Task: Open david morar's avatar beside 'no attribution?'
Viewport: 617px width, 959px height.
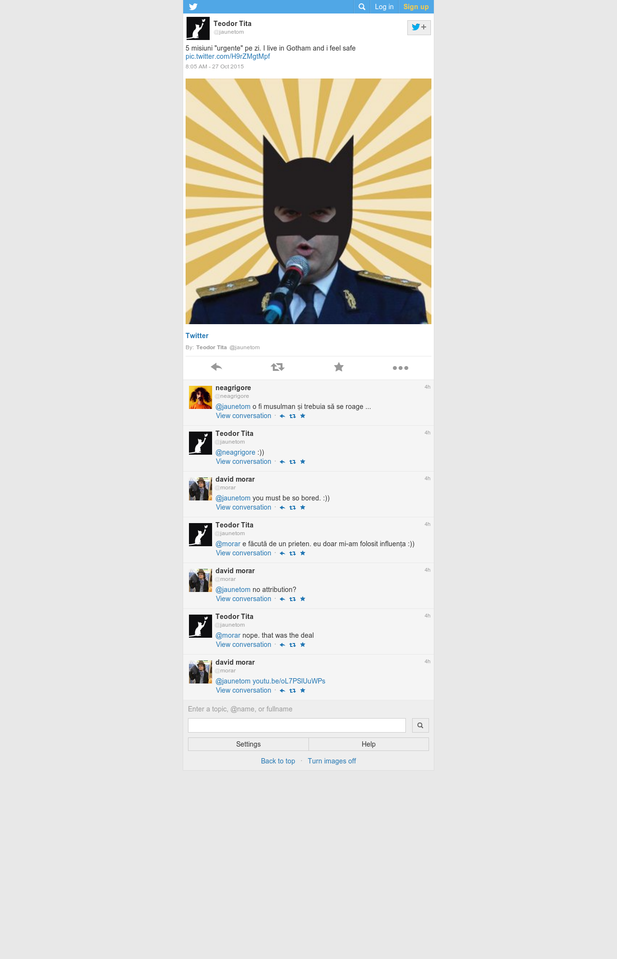Action: click(201, 580)
